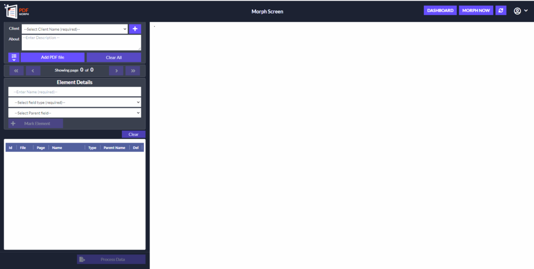Click the Clear button above the table
Image resolution: width=534 pixels, height=269 pixels.
point(133,134)
